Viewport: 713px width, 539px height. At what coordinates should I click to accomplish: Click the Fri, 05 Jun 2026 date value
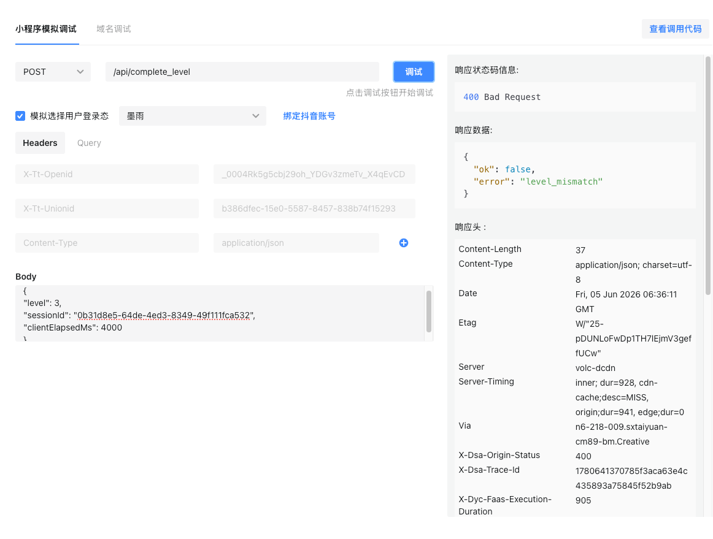626,301
